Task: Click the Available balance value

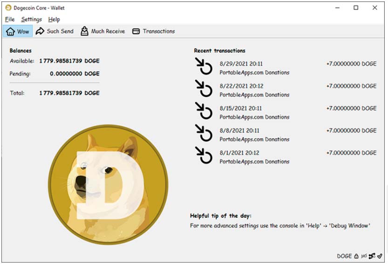Action: click(x=69, y=61)
